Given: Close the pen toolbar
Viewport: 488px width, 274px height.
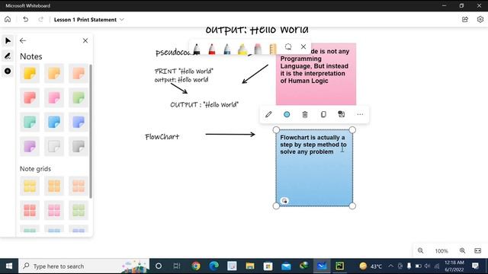Looking at the screenshot, I should tap(303, 46).
